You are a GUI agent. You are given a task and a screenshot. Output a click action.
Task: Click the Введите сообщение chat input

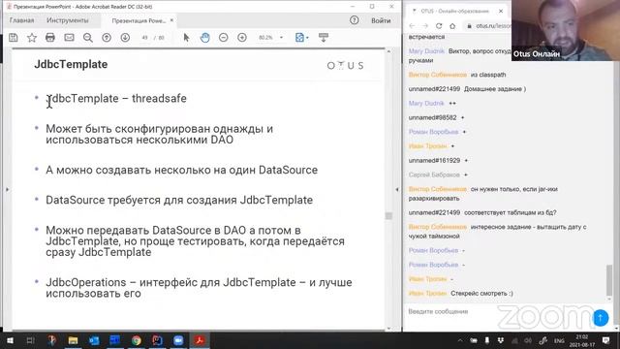pyautogui.click(x=438, y=312)
